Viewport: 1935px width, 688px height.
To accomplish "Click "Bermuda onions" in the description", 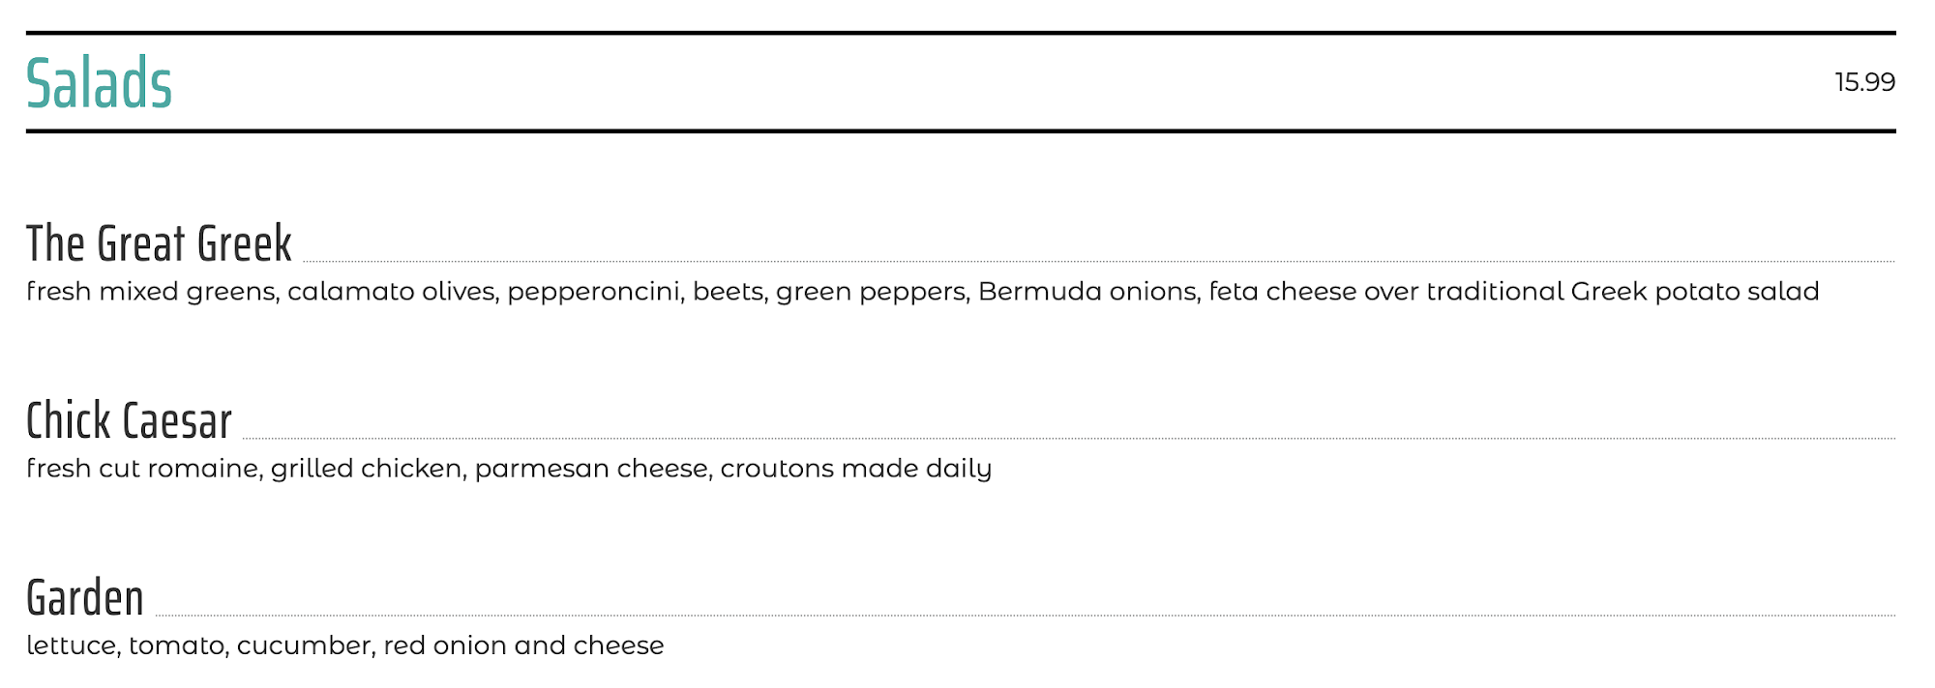I will pos(1087,292).
